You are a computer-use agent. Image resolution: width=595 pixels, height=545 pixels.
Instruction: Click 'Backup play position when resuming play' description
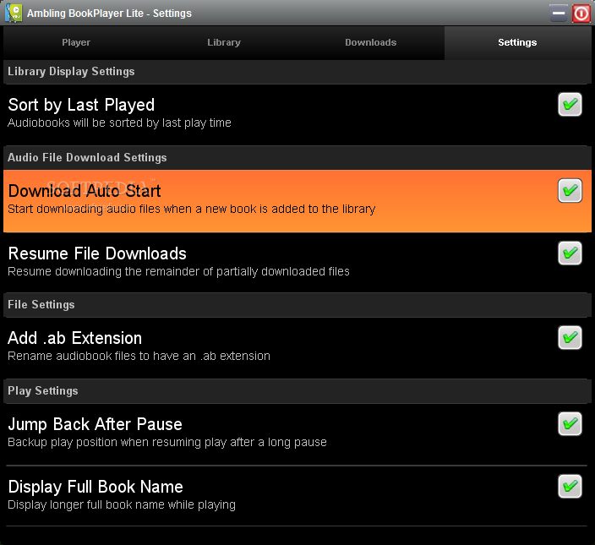pos(167,442)
